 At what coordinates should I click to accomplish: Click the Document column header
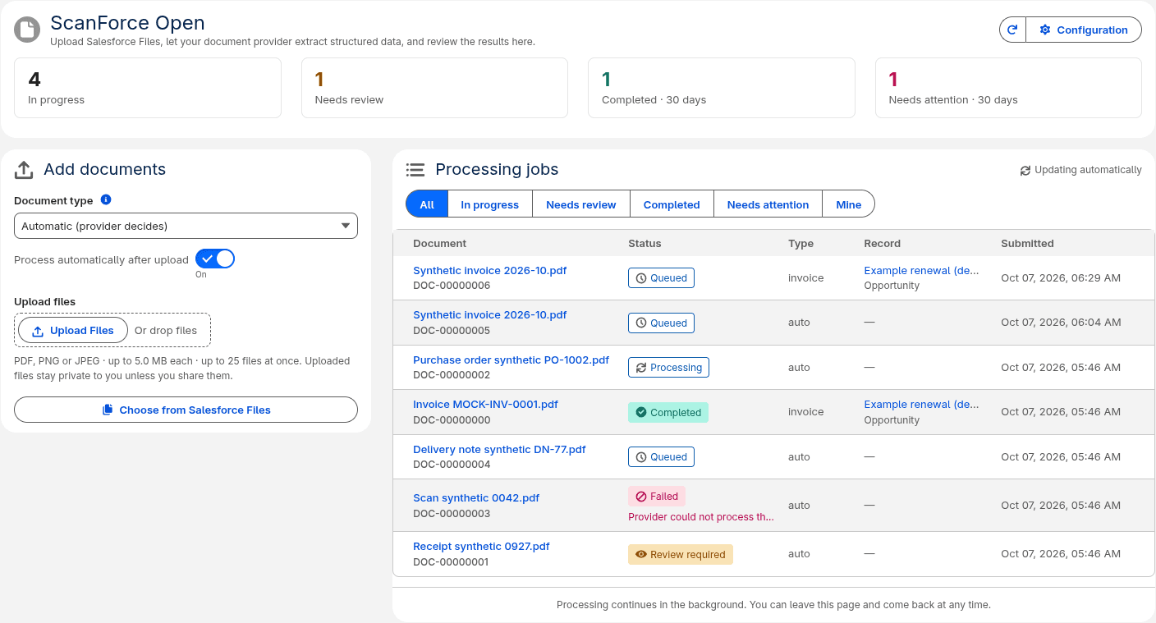click(x=439, y=243)
